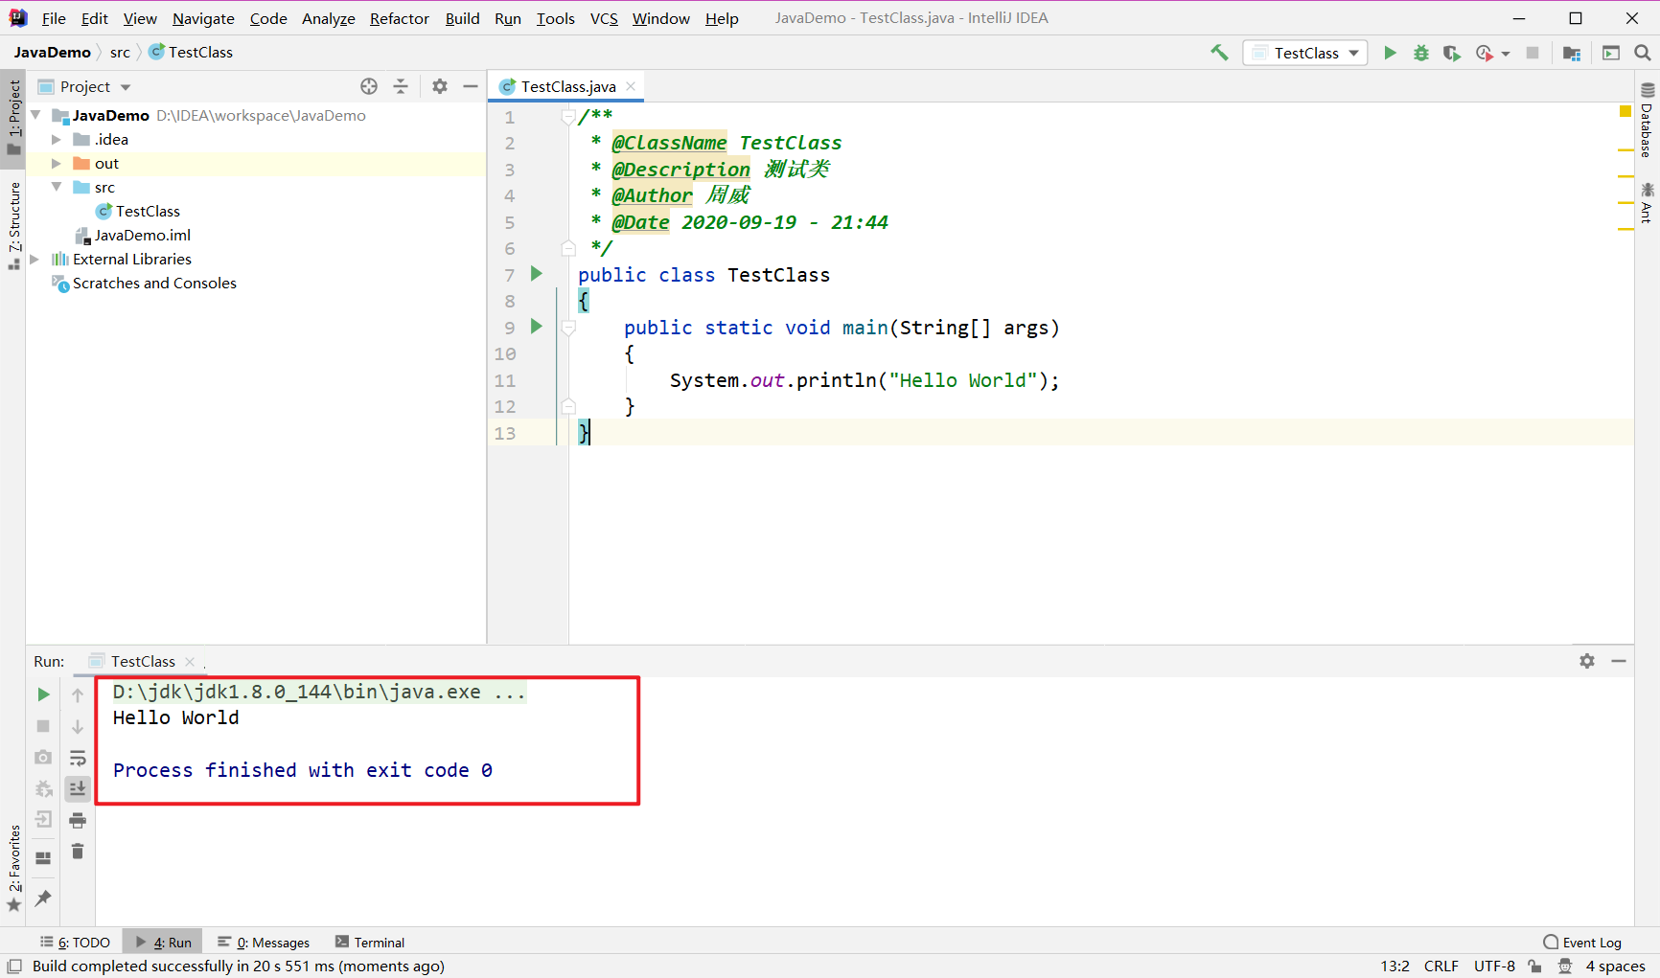This screenshot has height=978, width=1660.
Task: Open the Analyze menu
Action: coord(329,18)
